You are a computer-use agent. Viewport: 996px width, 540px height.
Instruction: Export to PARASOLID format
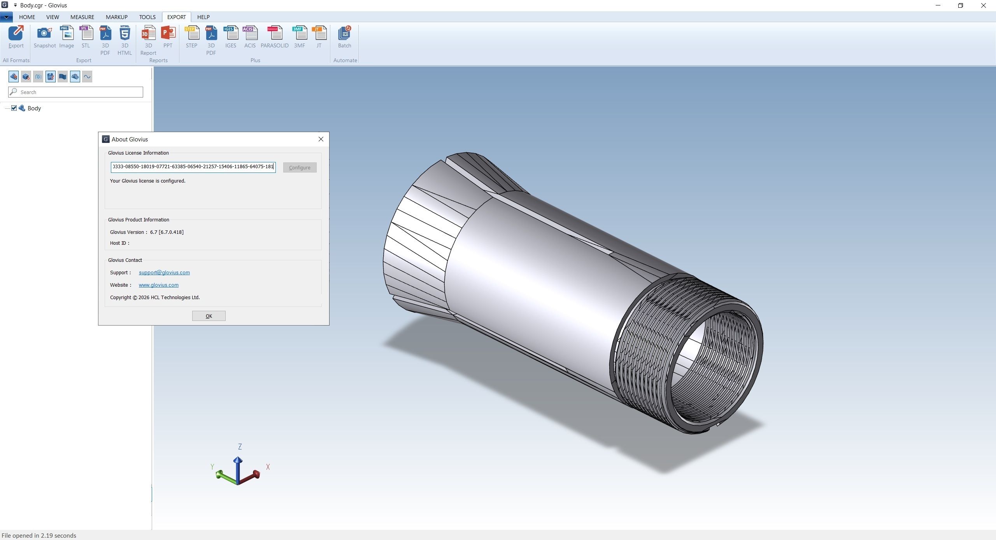tap(275, 37)
